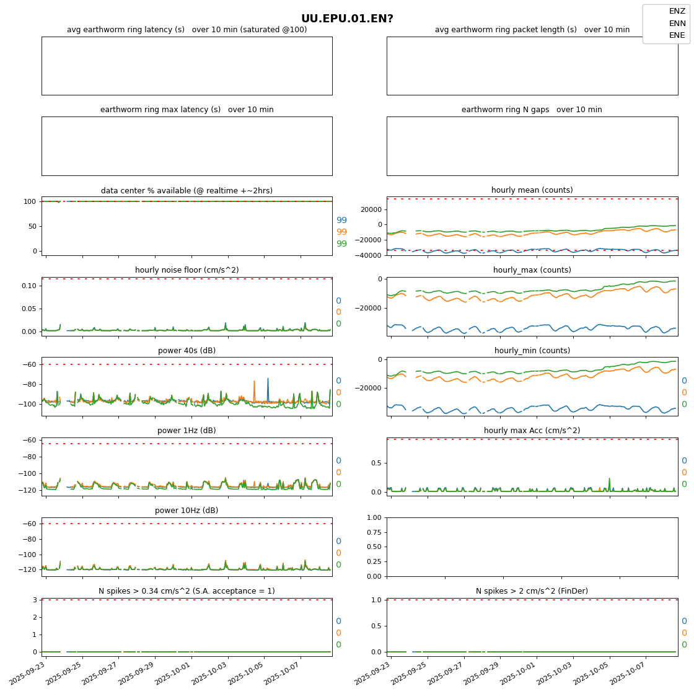This screenshot has width=694, height=694.
Task: Select the 'hourly mean (counts)' plot title
Action: tap(532, 190)
